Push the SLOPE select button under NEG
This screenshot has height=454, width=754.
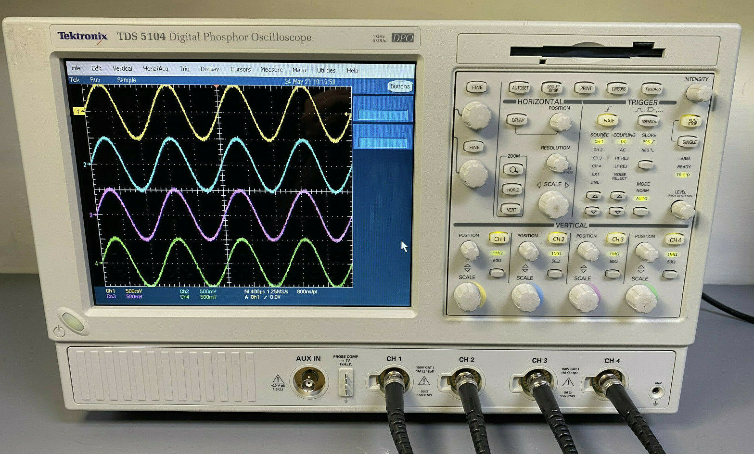[x=646, y=164]
